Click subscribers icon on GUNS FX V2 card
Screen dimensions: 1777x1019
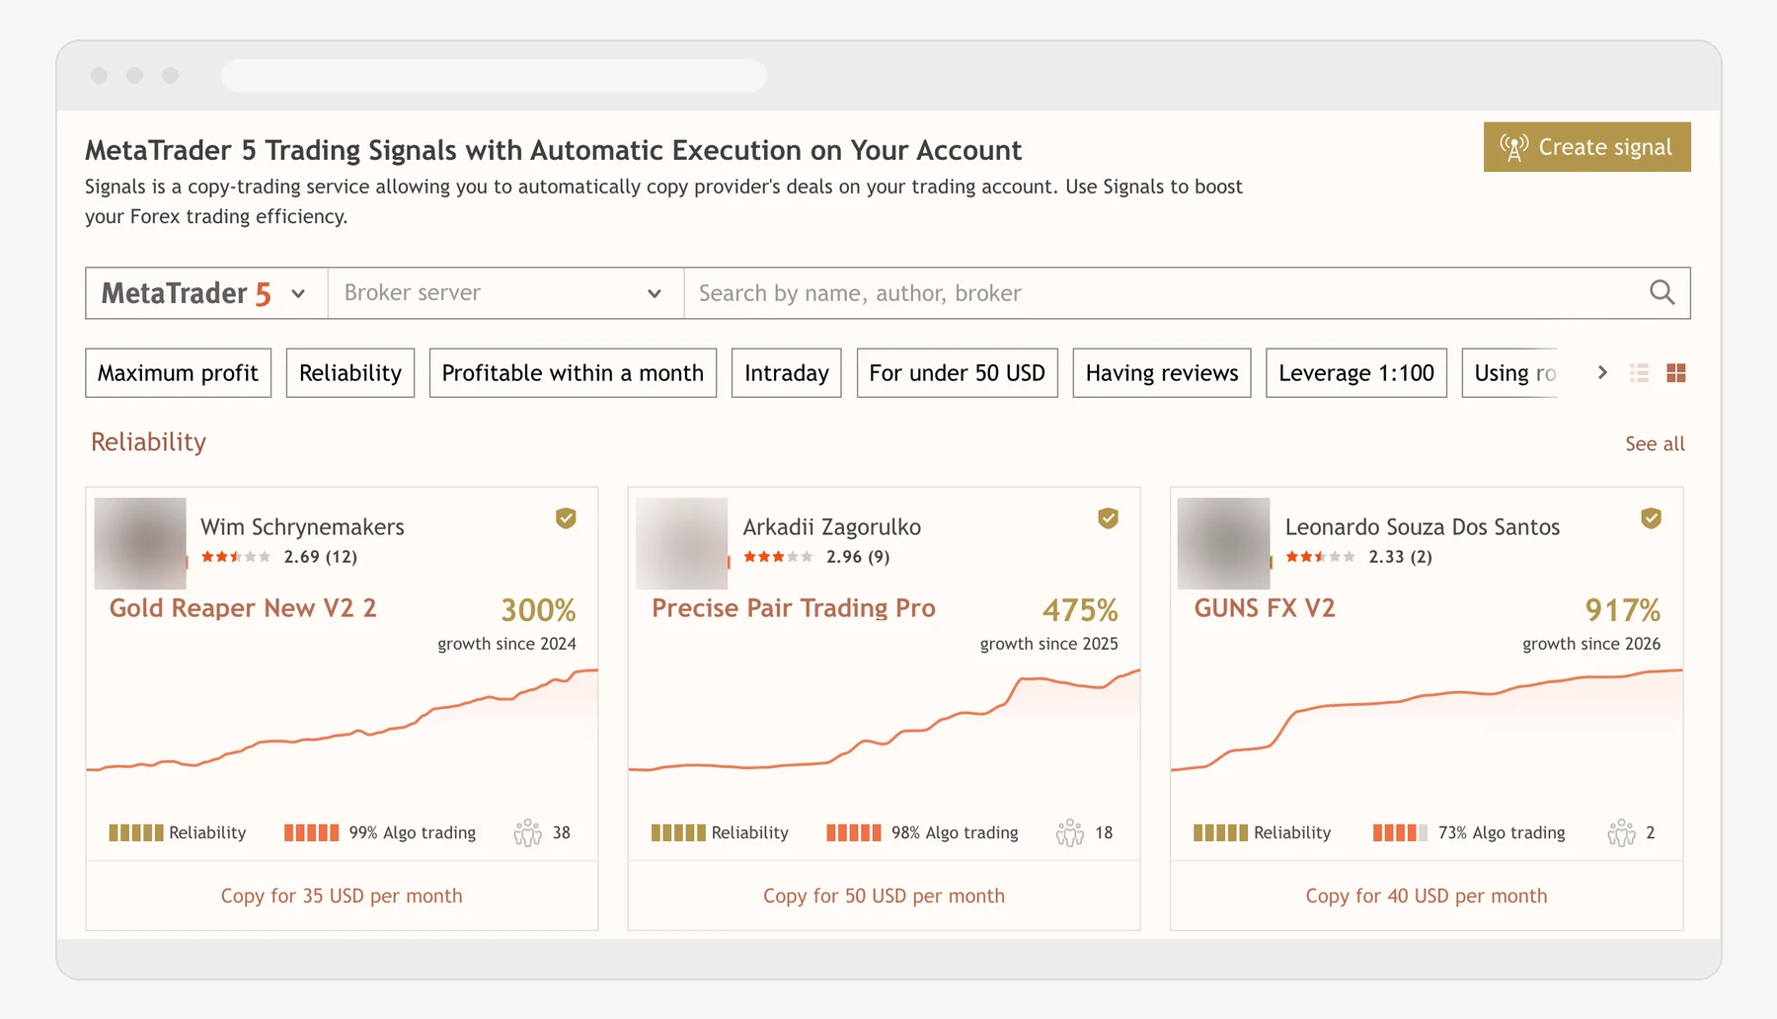pos(1621,832)
